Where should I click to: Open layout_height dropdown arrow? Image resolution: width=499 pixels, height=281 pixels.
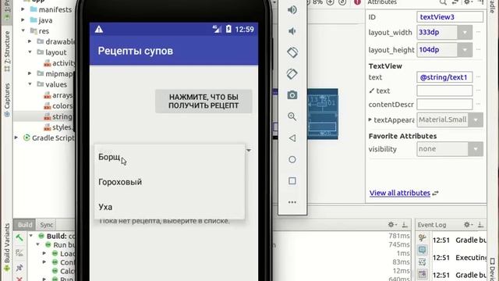coord(465,50)
